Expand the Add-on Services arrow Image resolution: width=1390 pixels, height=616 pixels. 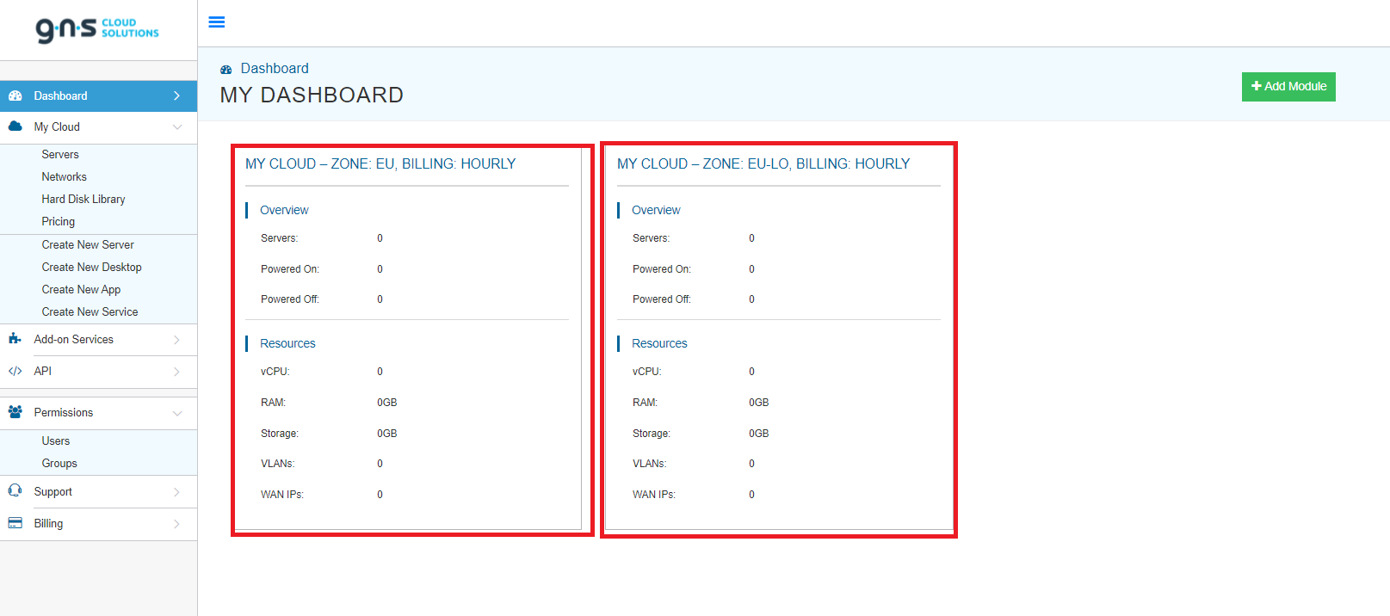click(x=177, y=340)
